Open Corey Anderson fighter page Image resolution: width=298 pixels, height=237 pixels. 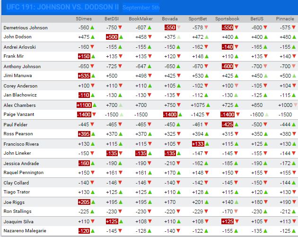pos(20,86)
